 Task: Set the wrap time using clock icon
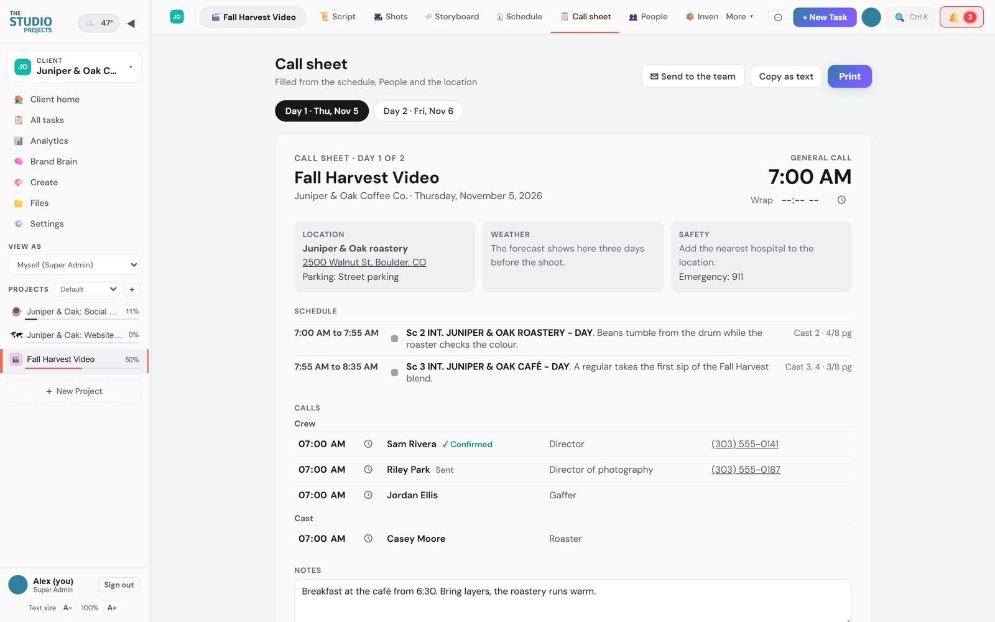(x=841, y=200)
